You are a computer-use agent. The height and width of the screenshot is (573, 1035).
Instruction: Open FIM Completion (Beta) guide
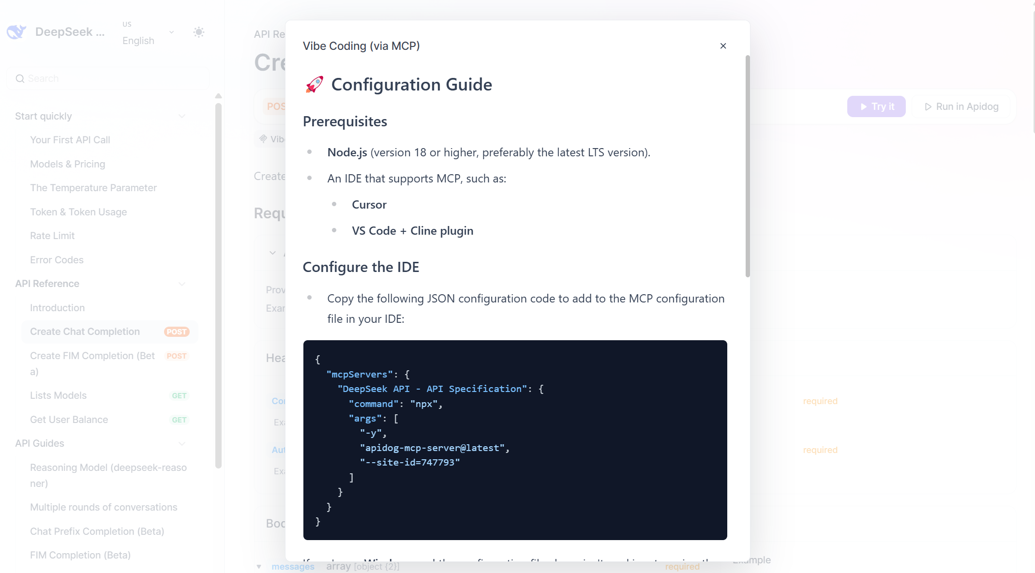pyautogui.click(x=80, y=555)
